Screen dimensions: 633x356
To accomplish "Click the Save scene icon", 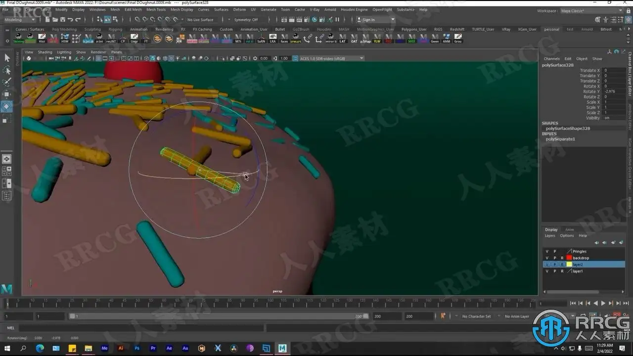I will coord(62,20).
